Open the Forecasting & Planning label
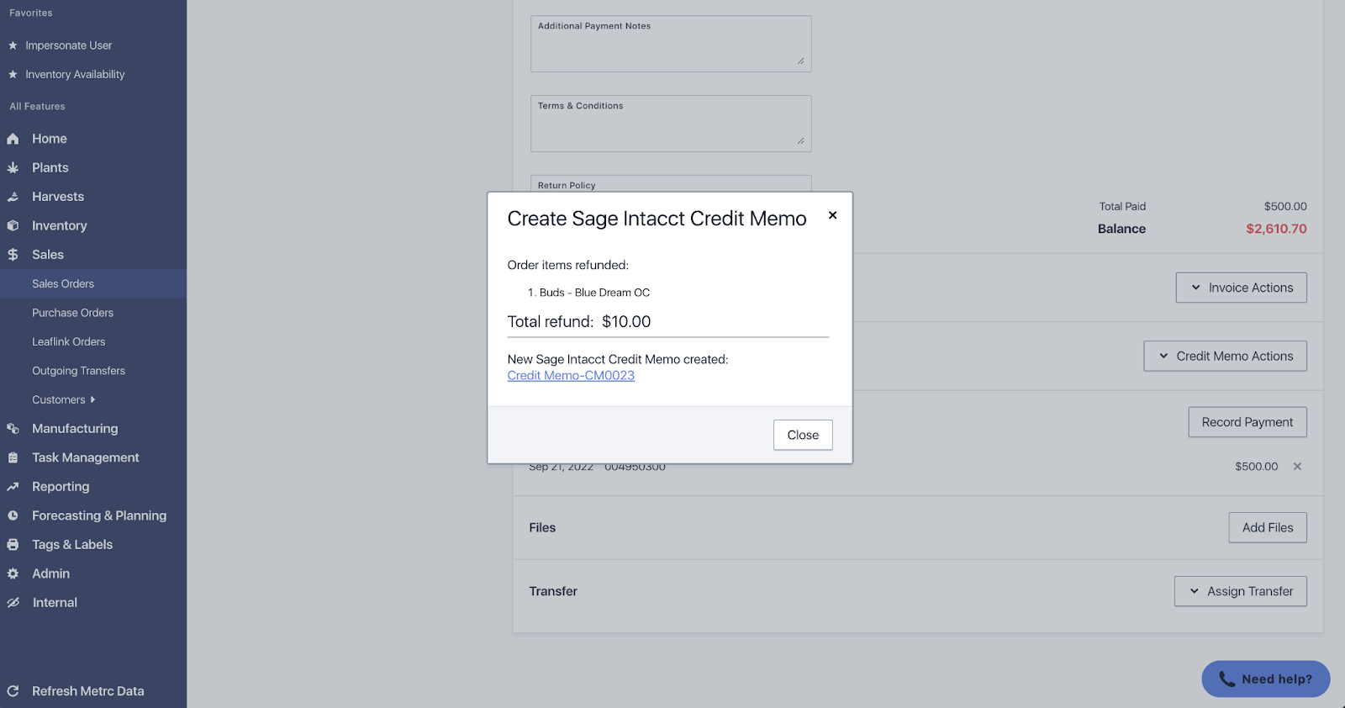Viewport: 1345px width, 708px height. point(99,515)
